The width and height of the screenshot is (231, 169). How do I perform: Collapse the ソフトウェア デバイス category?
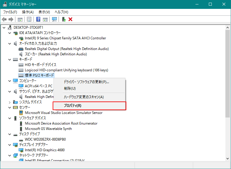point(10,118)
